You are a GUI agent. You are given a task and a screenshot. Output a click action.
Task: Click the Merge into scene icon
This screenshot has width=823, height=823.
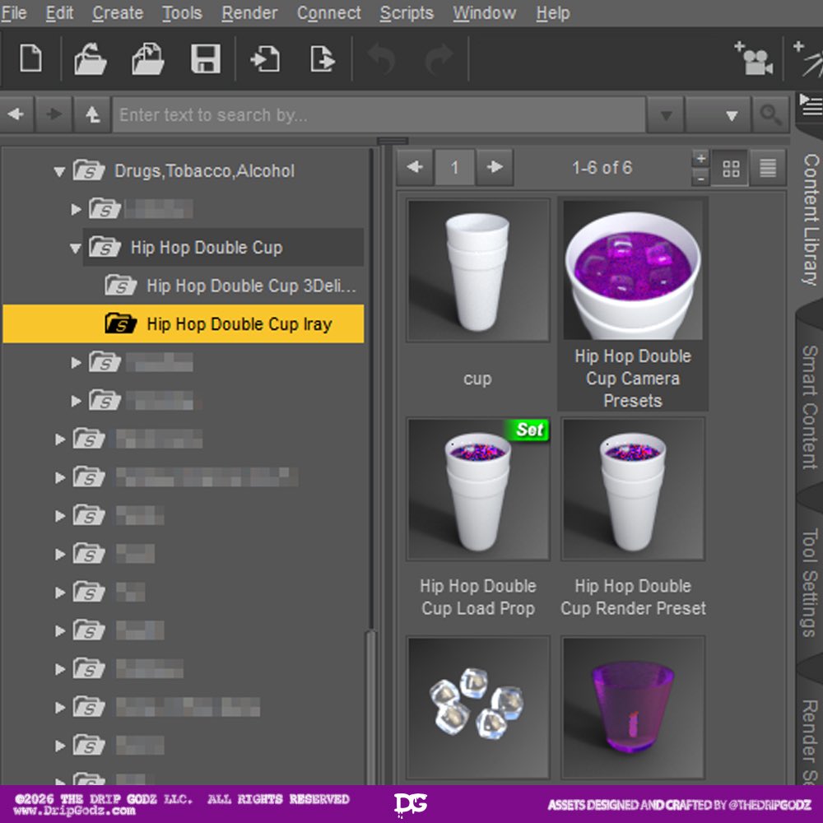click(x=147, y=58)
